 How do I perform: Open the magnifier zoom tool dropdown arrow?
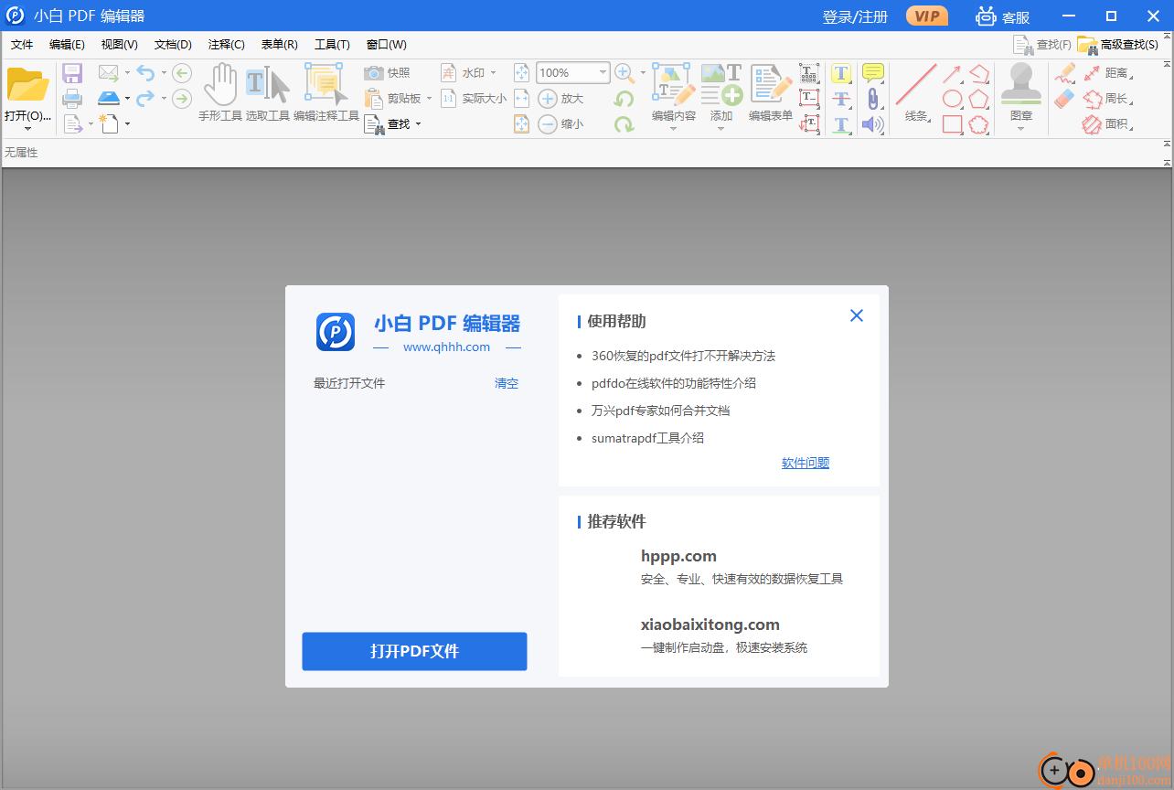pos(643,73)
